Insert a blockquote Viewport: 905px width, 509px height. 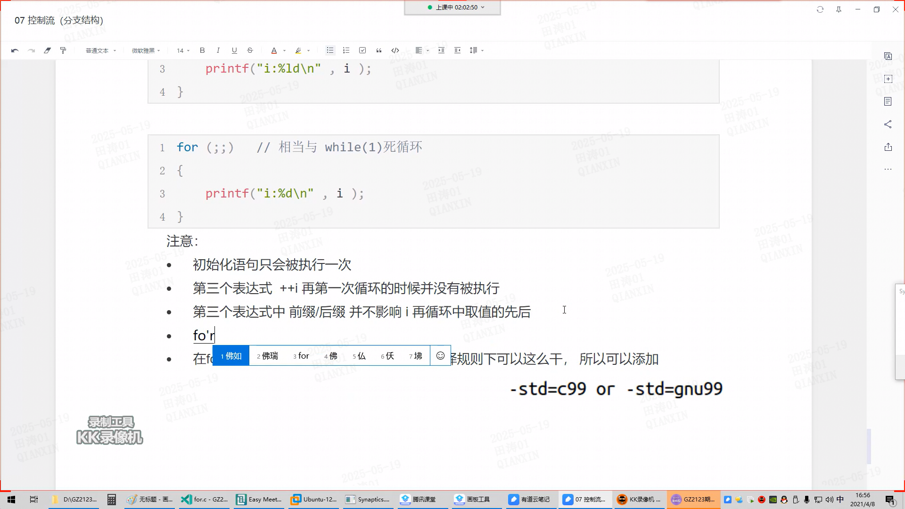click(379, 50)
